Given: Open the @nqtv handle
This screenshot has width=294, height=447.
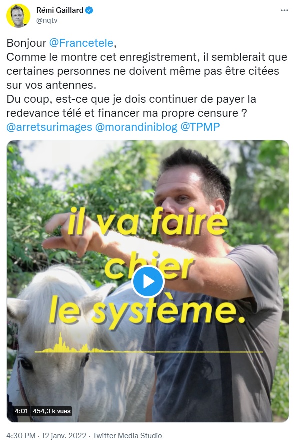Looking at the screenshot, I should point(47,21).
